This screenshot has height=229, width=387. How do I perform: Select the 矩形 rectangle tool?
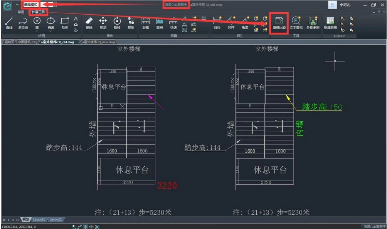click(65, 23)
